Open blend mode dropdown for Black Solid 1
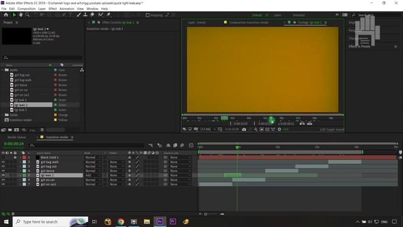The image size is (403, 227). [93, 157]
